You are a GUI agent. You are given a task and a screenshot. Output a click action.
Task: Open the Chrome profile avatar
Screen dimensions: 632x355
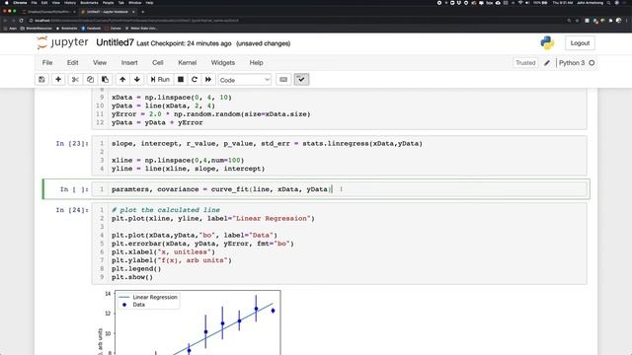tap(618, 20)
